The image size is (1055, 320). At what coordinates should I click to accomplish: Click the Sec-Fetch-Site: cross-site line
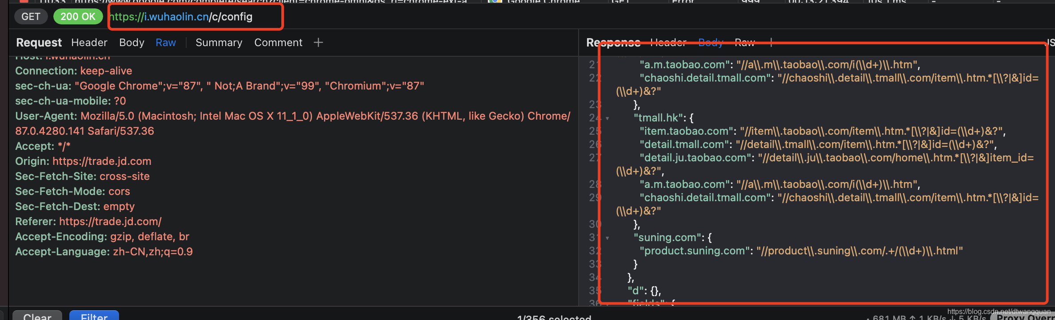point(82,176)
